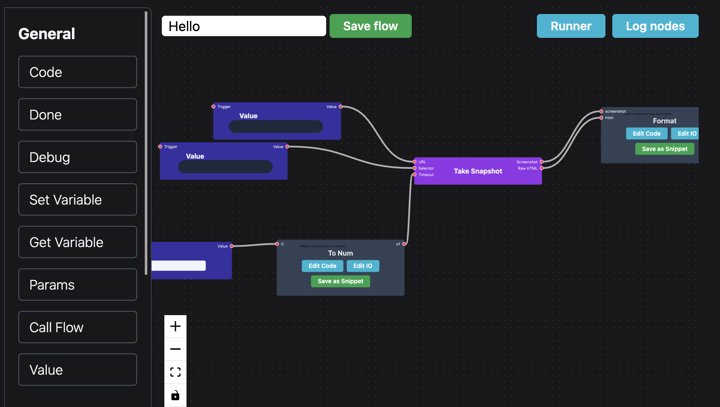Click the zoom out minus icon
The width and height of the screenshot is (720, 407).
(x=175, y=349)
